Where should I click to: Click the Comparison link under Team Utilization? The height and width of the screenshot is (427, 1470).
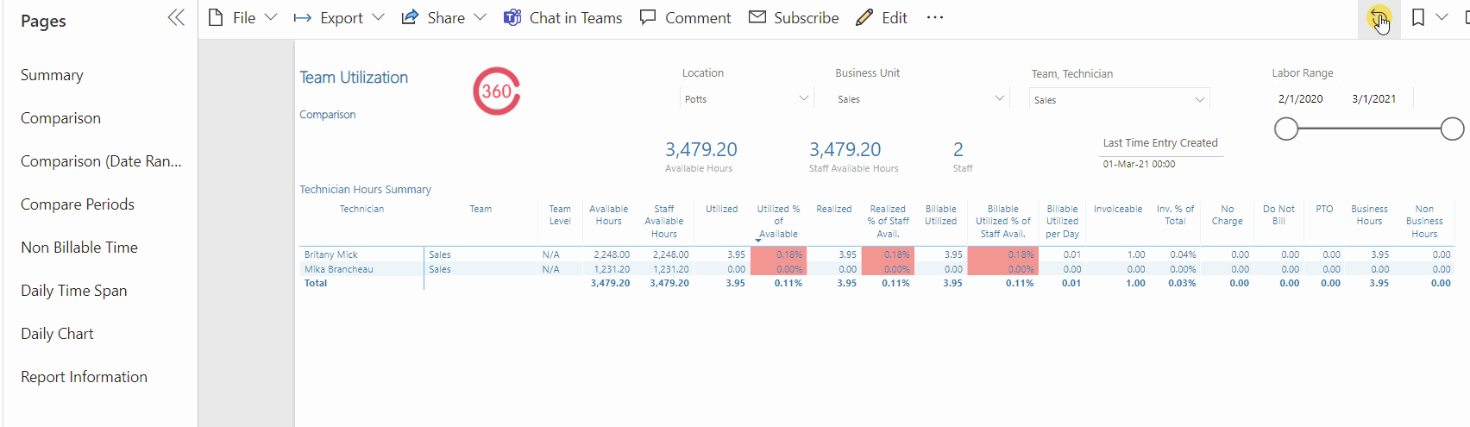[327, 115]
